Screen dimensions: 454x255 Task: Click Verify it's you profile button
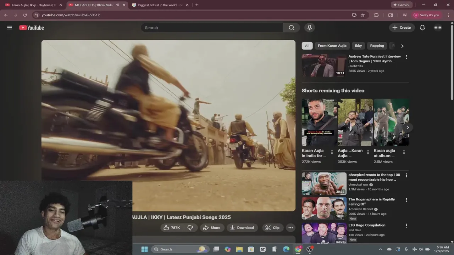[426, 15]
